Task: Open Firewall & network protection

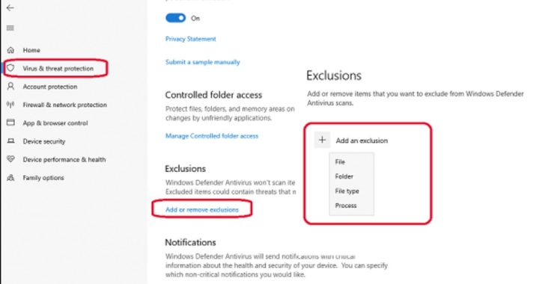Action: [65, 105]
